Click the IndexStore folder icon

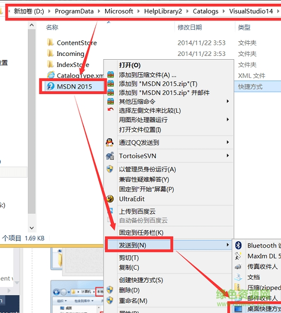(50, 64)
